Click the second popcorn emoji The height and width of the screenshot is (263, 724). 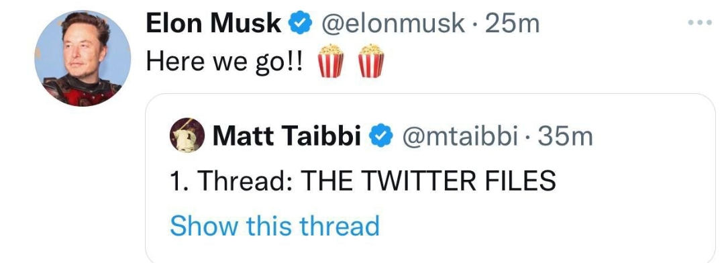pos(371,61)
